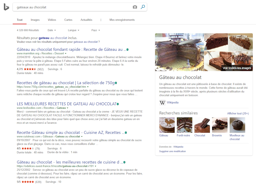Click 'Suggérer une modification' link

click(x=172, y=151)
